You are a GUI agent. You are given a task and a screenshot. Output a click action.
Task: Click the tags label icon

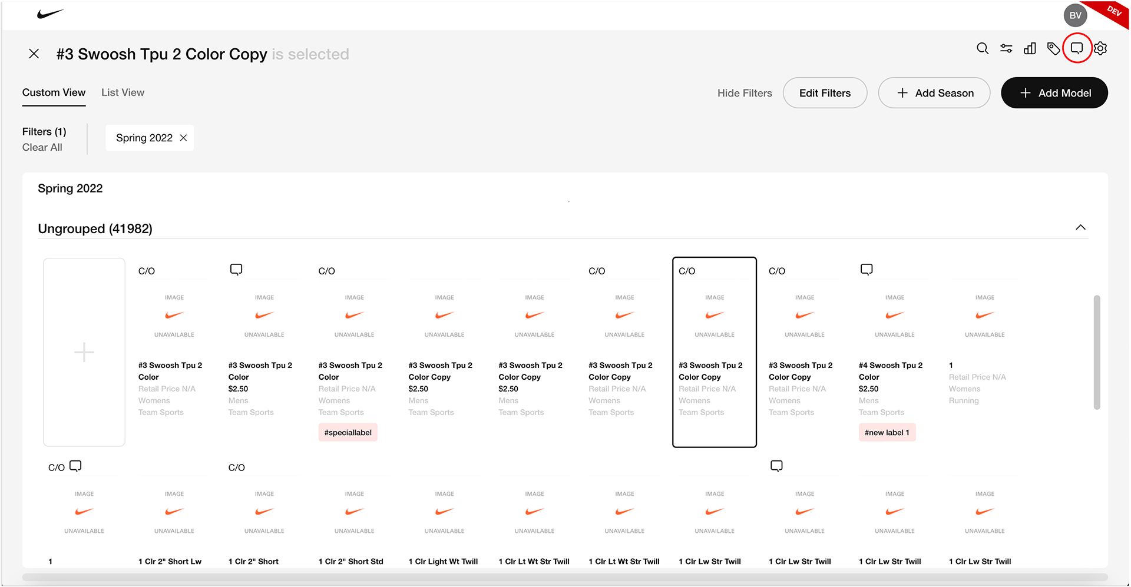pos(1053,49)
